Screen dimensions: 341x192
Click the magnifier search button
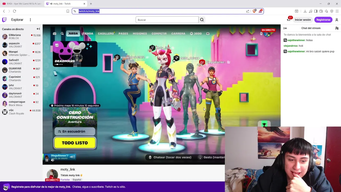[202, 20]
